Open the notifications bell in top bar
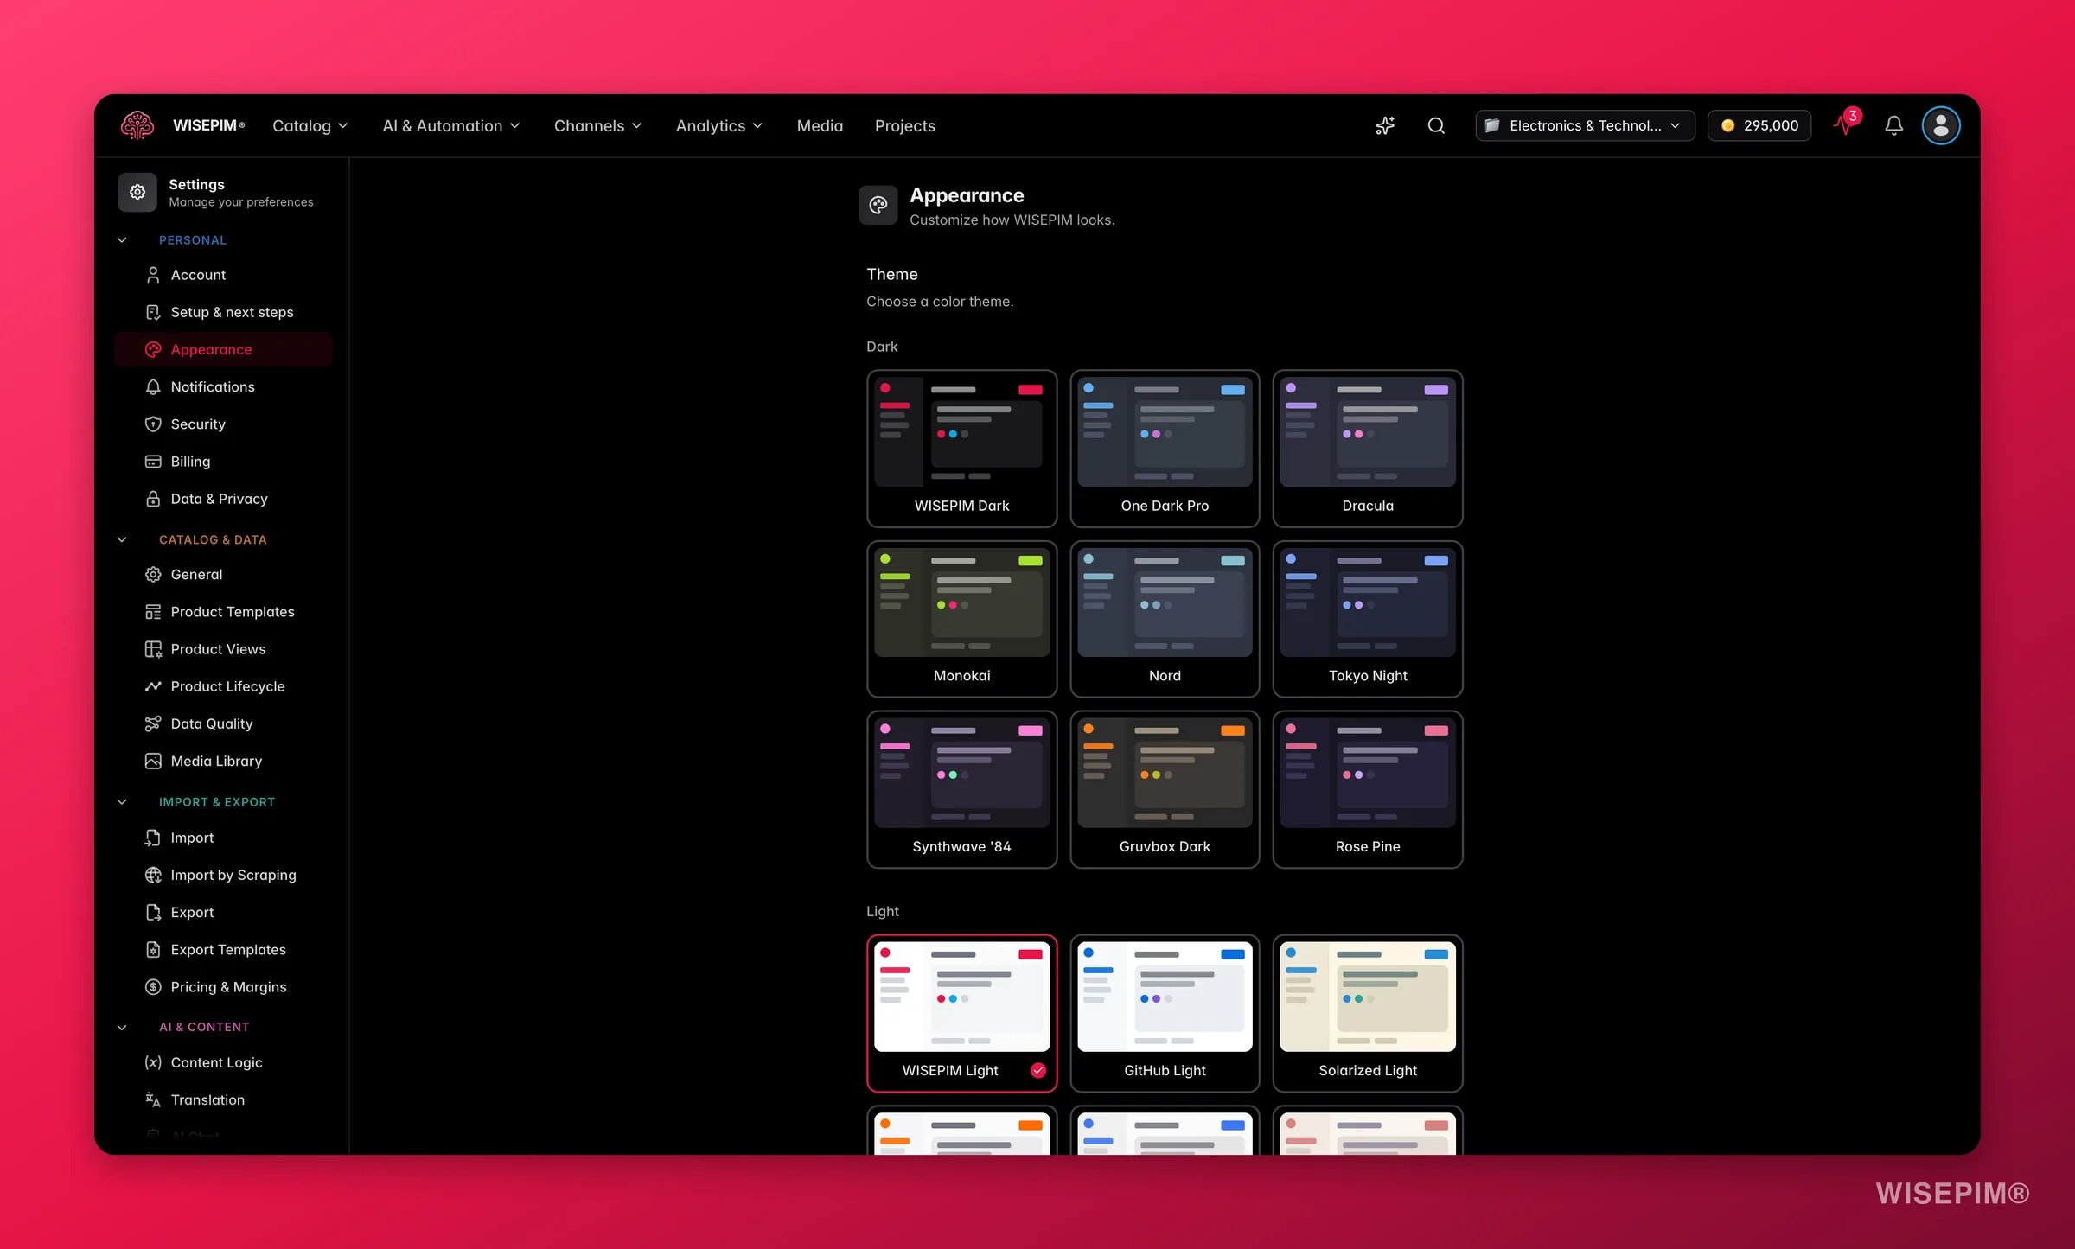 tap(1893, 125)
